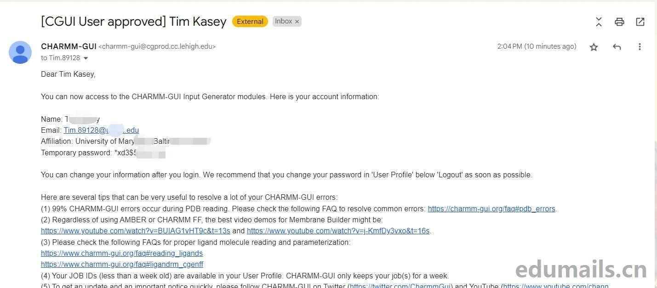Expand recipient details arrow beside Tim.89128
This screenshot has height=288, width=657.
(x=86, y=58)
